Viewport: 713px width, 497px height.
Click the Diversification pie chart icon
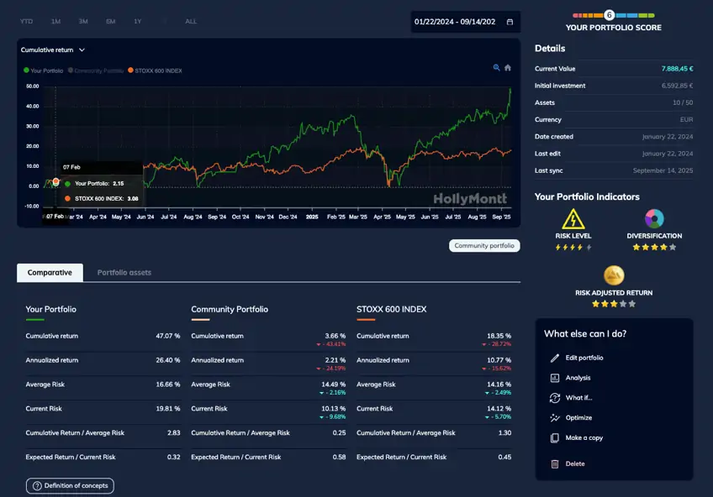654,219
